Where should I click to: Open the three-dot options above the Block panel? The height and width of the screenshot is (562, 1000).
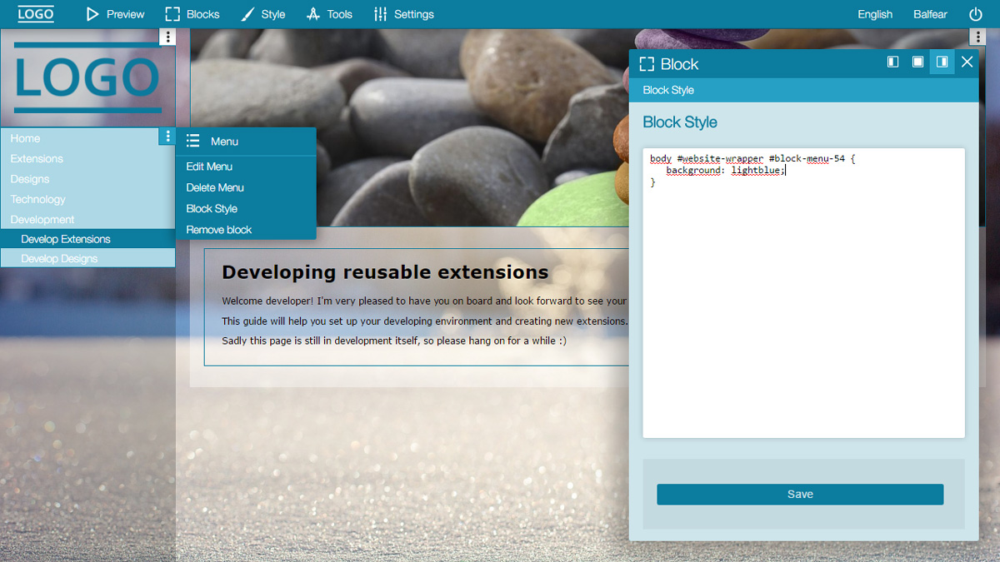[x=978, y=37]
